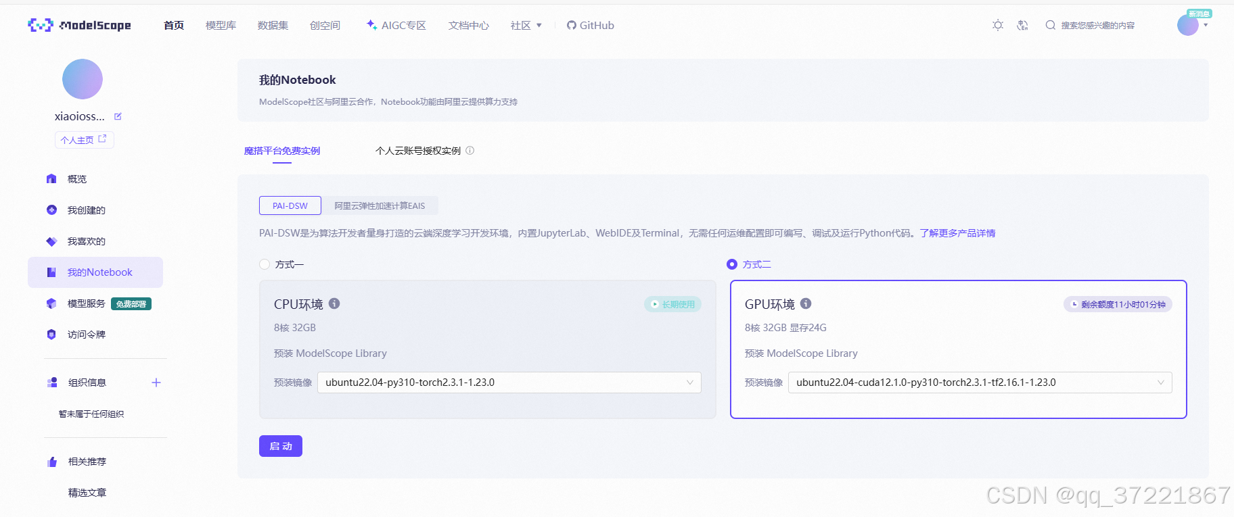1234x517 pixels.
Task: Select the GPU环境 card
Action: tap(959, 349)
